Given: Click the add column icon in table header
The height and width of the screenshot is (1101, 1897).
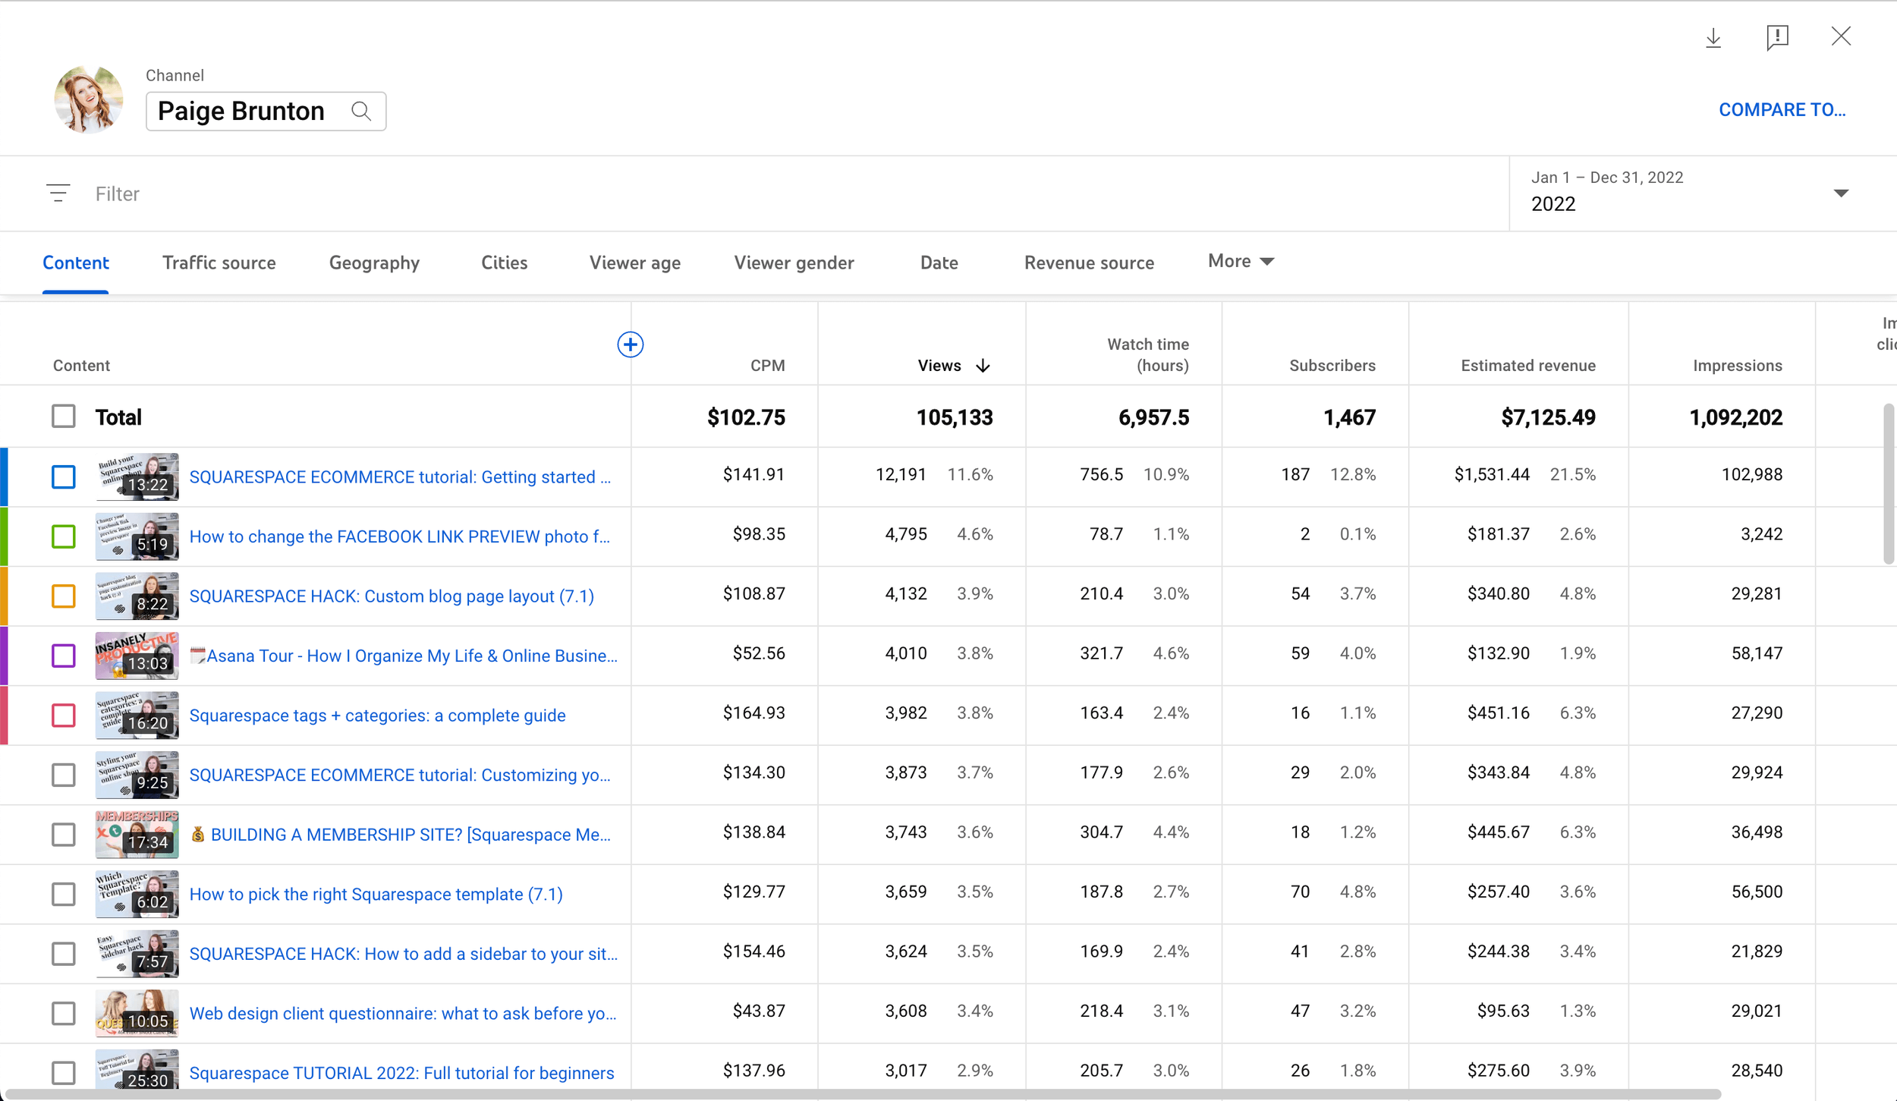Looking at the screenshot, I should click(629, 344).
